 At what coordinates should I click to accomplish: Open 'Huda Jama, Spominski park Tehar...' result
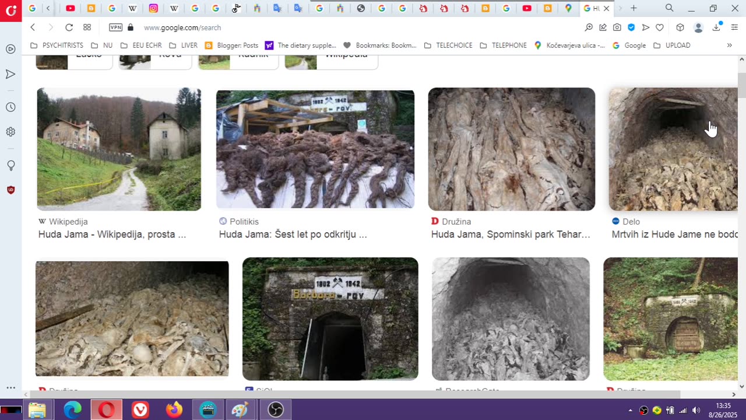coord(511,235)
